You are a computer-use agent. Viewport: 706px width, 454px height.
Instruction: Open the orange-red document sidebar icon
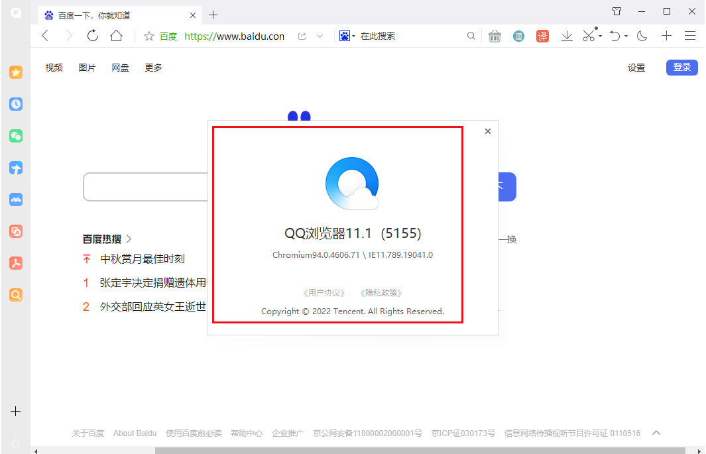(x=16, y=231)
